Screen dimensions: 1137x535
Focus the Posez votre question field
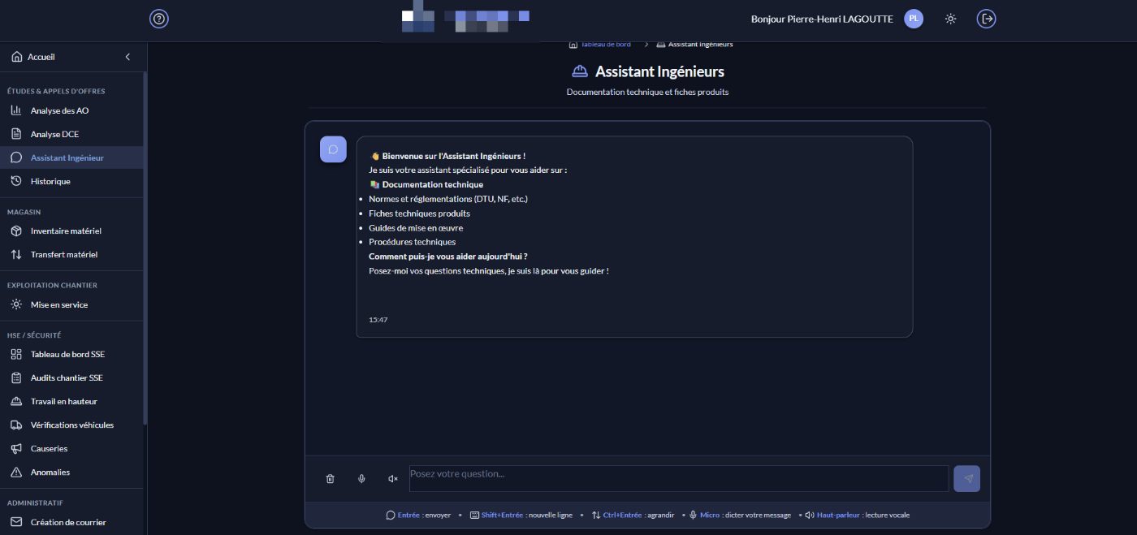pyautogui.click(x=679, y=478)
